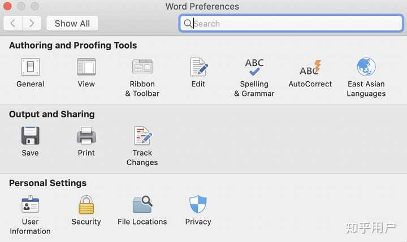Focus the Search preferences field
The width and height of the screenshot is (407, 242).
pyautogui.click(x=294, y=24)
